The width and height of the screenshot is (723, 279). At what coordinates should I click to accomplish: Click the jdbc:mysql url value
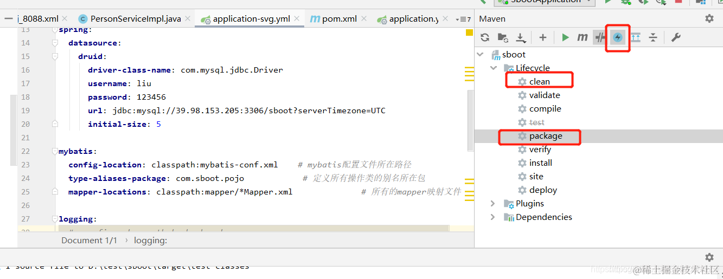tap(249, 111)
